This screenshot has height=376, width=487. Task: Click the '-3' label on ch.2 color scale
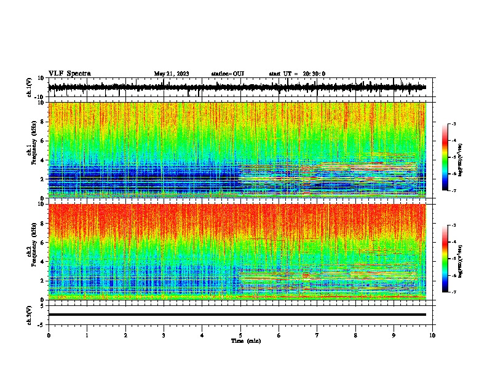point(454,225)
